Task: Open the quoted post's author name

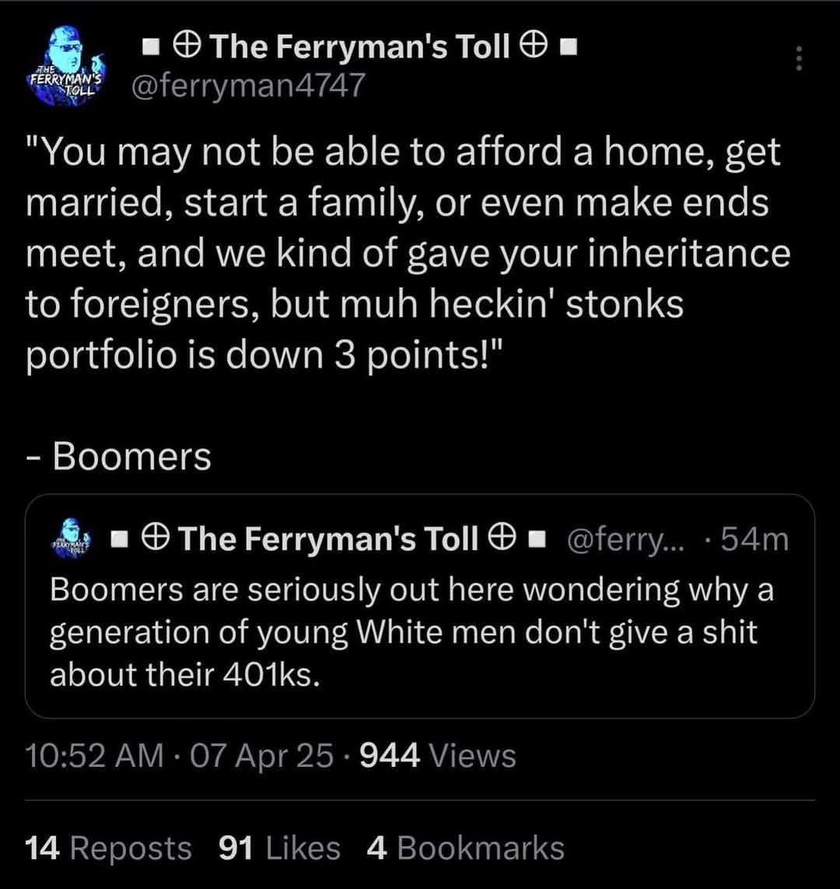Action: tap(327, 539)
